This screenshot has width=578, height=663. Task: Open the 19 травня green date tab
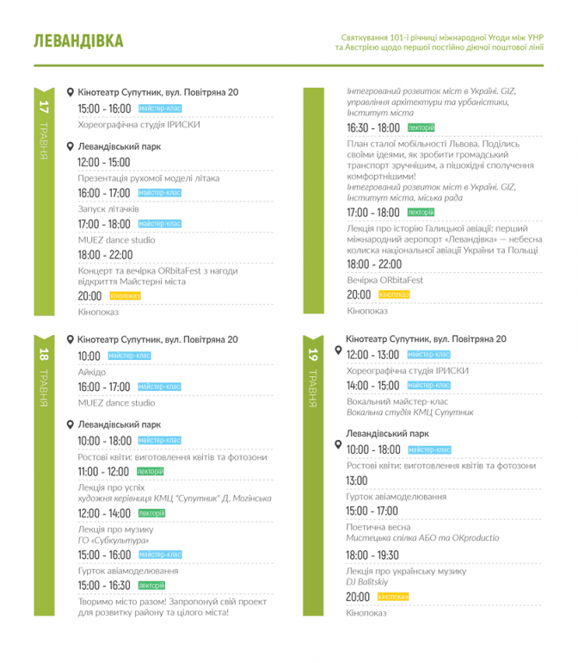click(312, 375)
